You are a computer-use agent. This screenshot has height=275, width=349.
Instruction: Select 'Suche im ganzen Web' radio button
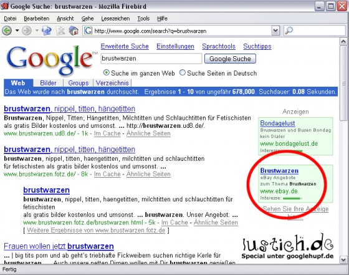tap(107, 73)
